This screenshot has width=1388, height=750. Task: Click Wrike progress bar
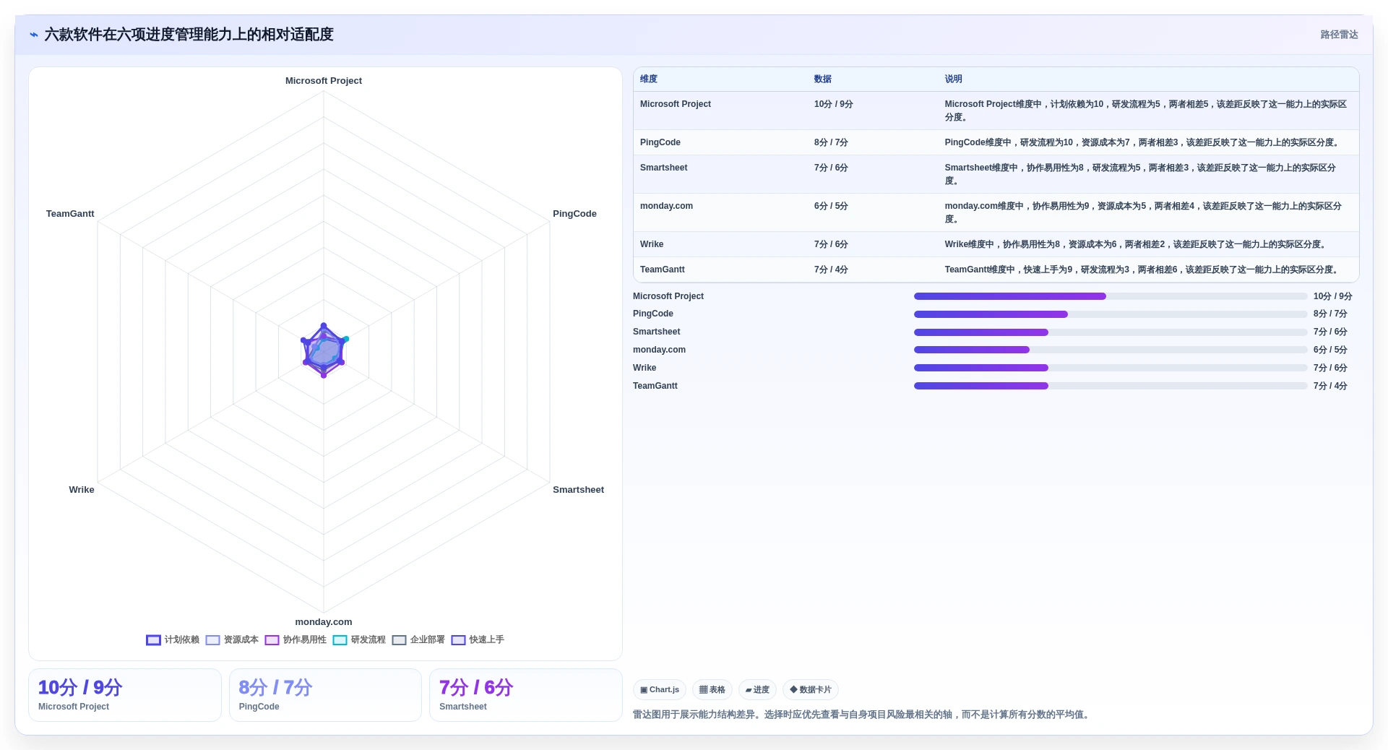(1111, 368)
